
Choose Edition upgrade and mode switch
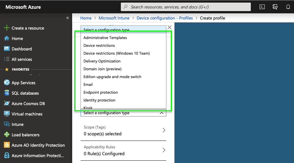(123, 76)
